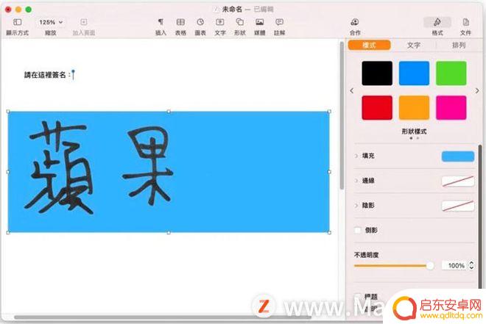The width and height of the screenshot is (486, 324).
Task: Click the 加入頁面 add page icon
Action: [x=84, y=22]
